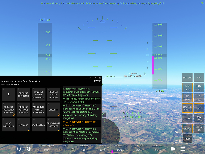Select Request Radar Vectors

[54, 94]
